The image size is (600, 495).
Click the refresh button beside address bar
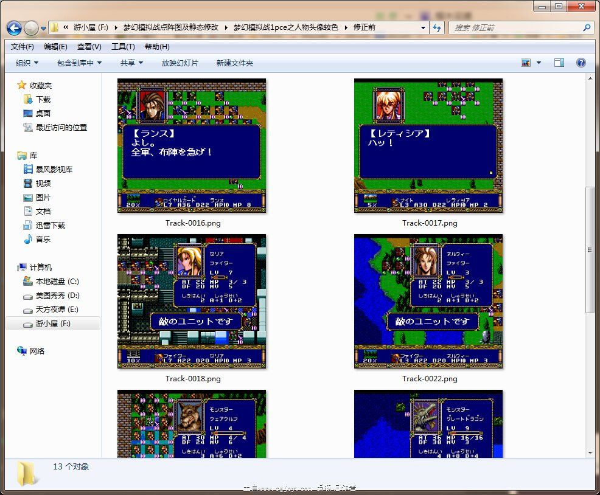point(437,27)
